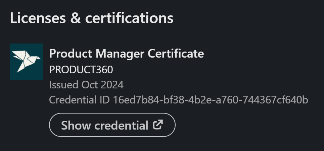
Task: Click the PRODUCT360 origami bird logo
Action: point(26,61)
